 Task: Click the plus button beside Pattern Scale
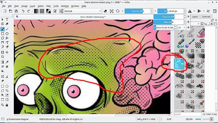[188, 28]
